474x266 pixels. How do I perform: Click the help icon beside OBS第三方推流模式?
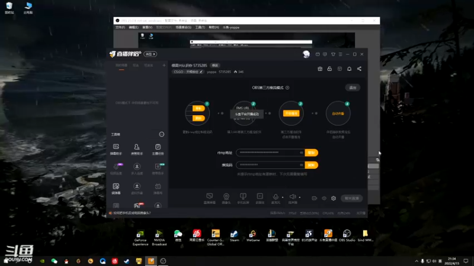pyautogui.click(x=287, y=87)
